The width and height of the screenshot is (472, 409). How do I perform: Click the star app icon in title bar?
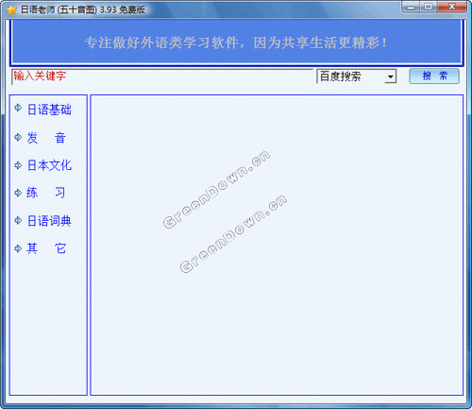point(11,9)
